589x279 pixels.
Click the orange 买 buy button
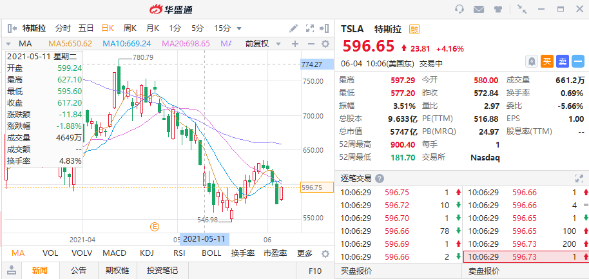pos(547,62)
